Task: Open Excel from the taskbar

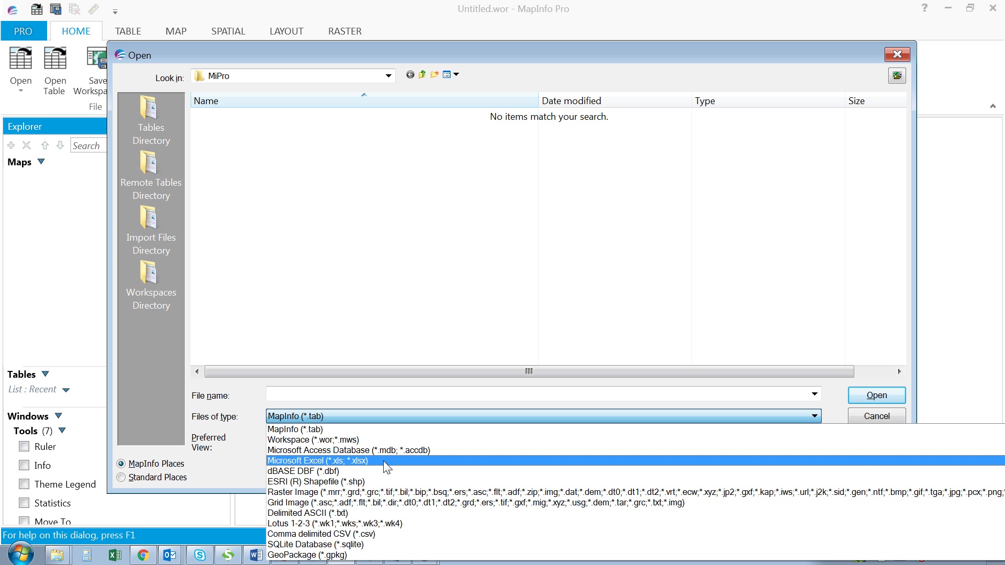Action: tap(115, 555)
